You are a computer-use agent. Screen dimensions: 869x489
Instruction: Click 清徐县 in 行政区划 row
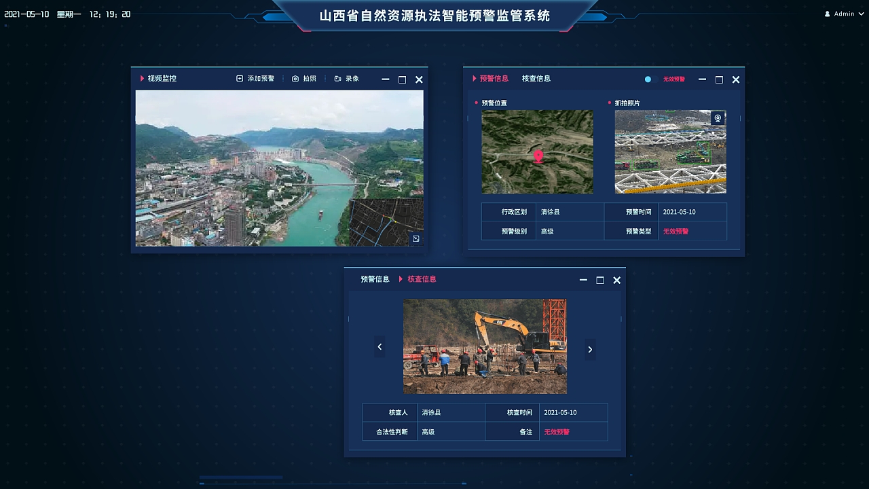tap(551, 212)
